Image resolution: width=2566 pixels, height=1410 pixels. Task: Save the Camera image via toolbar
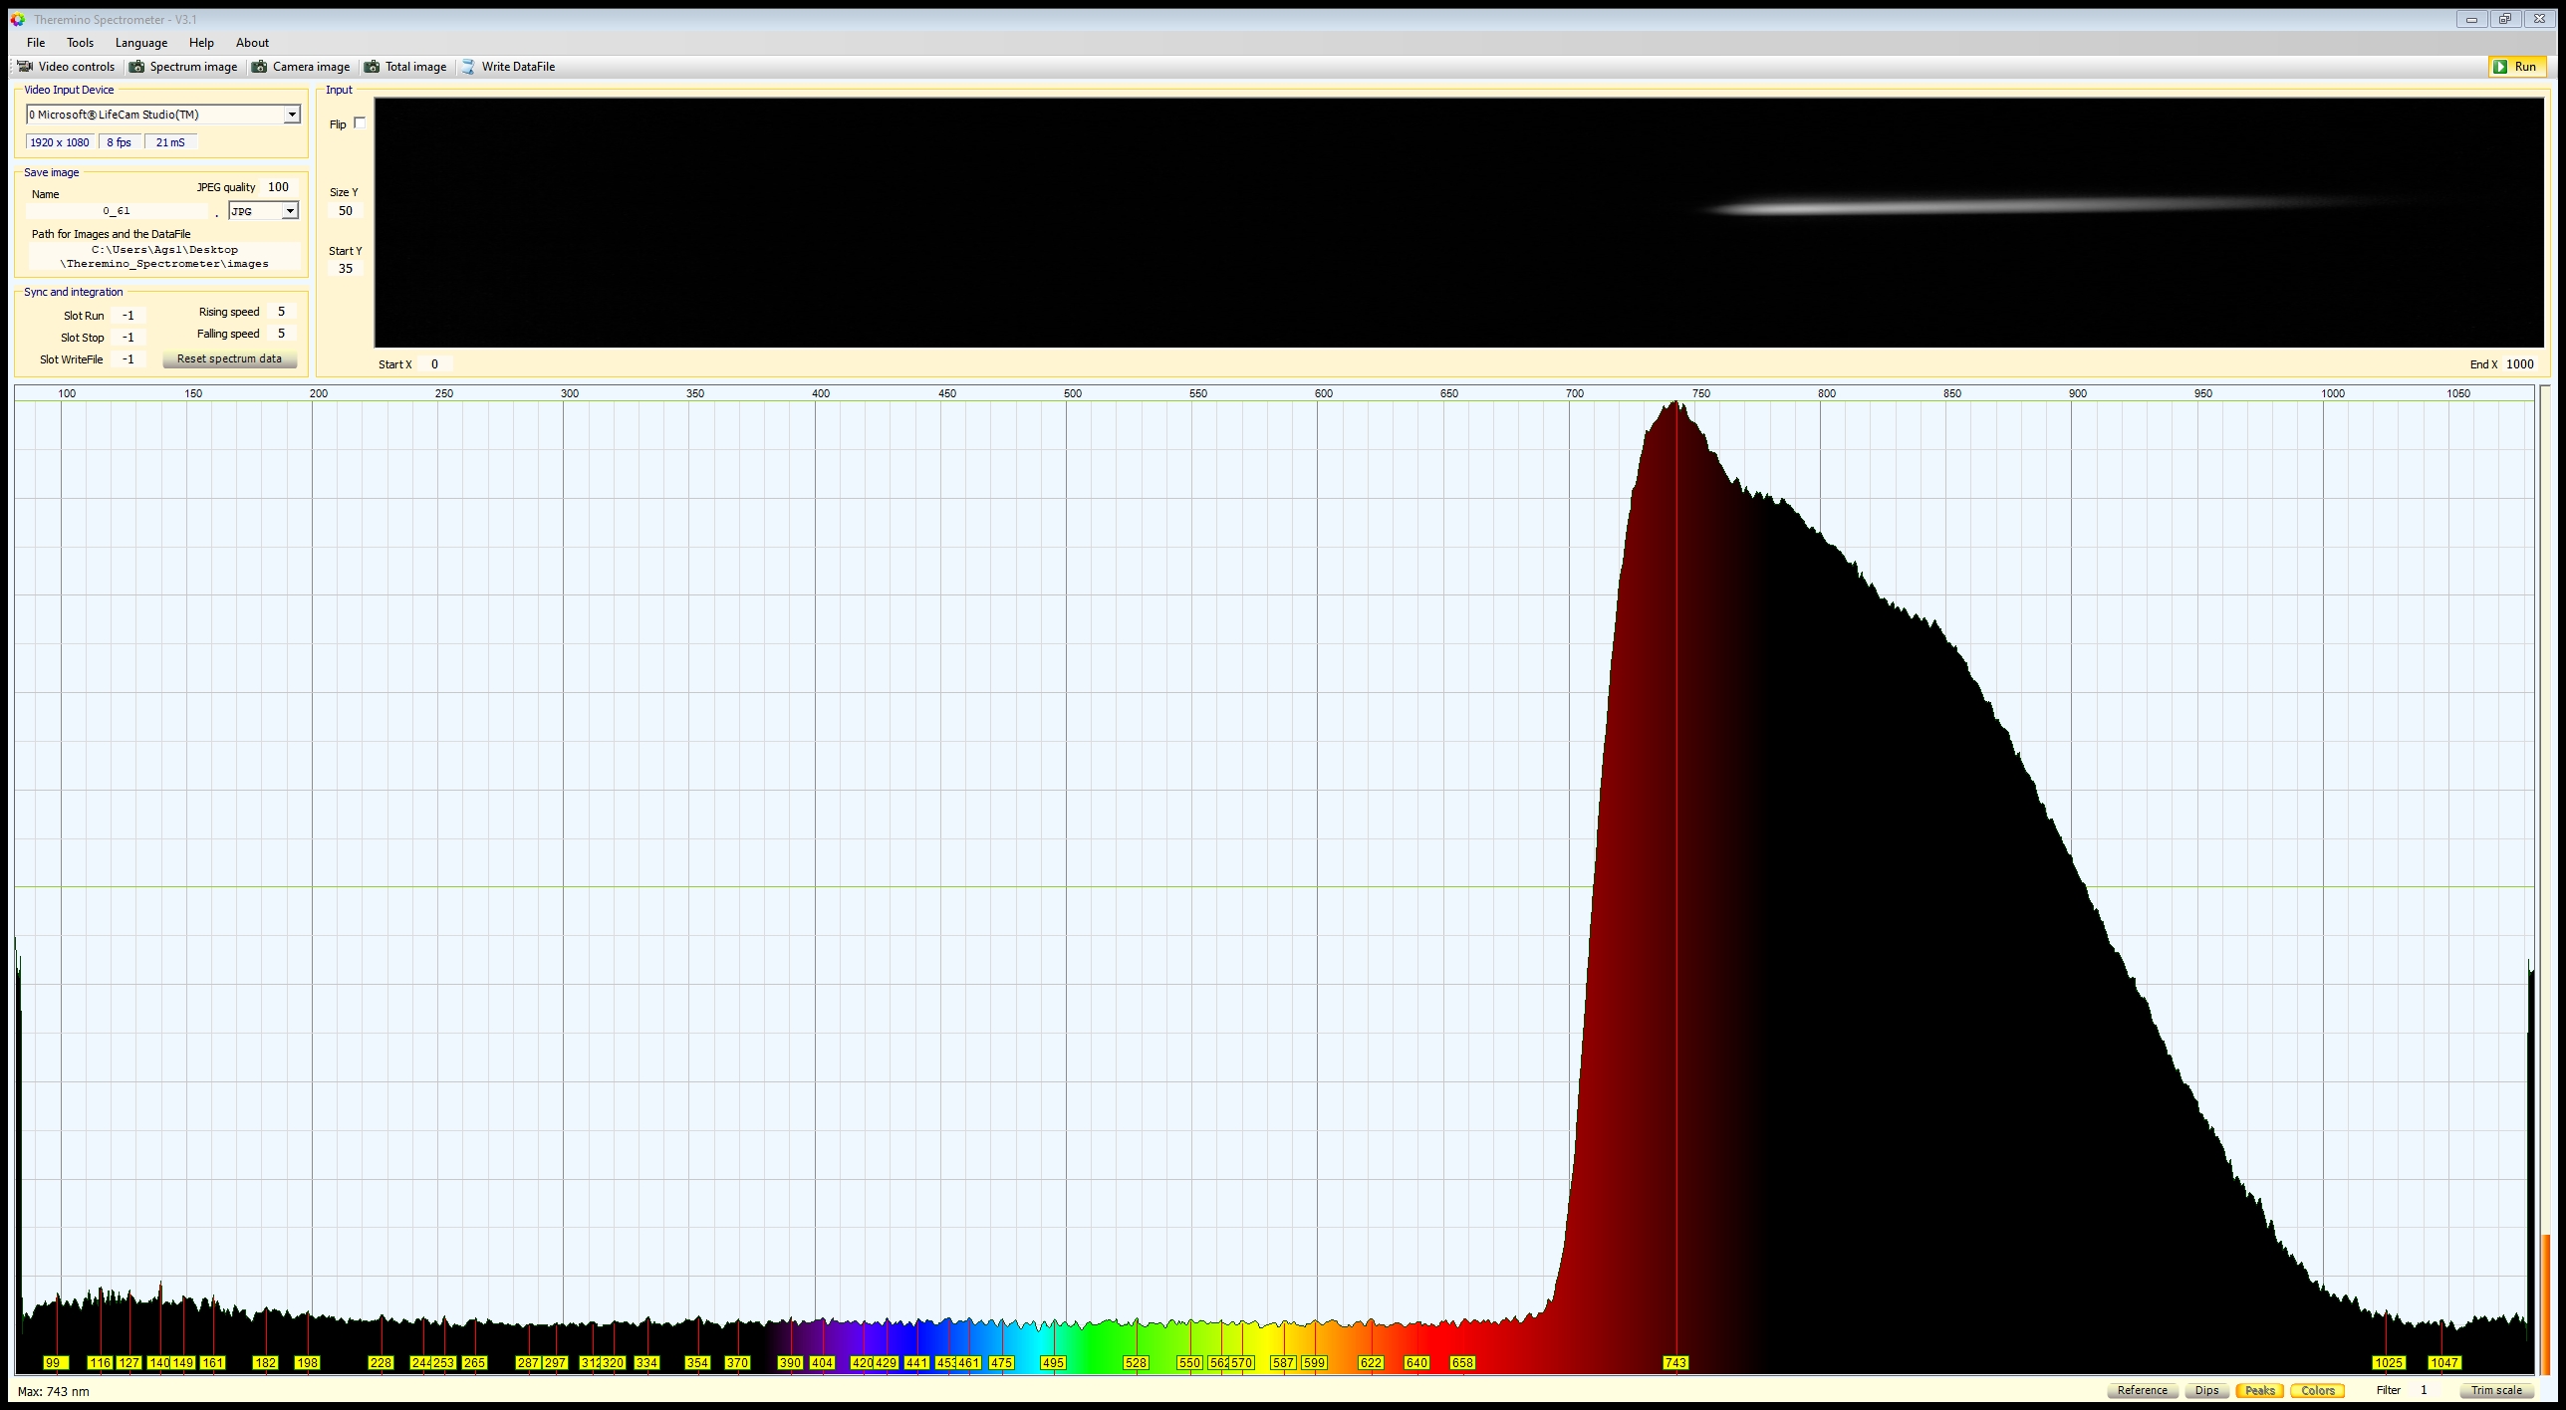tap(301, 67)
